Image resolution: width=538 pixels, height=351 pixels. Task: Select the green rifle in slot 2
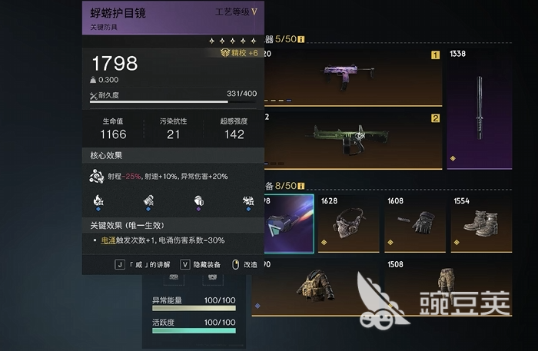click(353, 141)
